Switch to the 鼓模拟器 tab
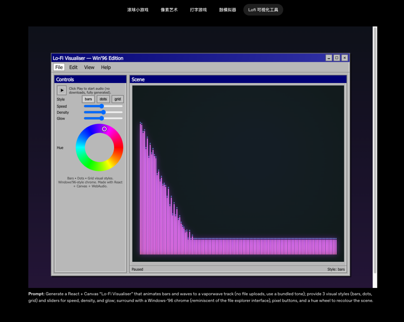The height and width of the screenshot is (322, 404). pyautogui.click(x=227, y=10)
